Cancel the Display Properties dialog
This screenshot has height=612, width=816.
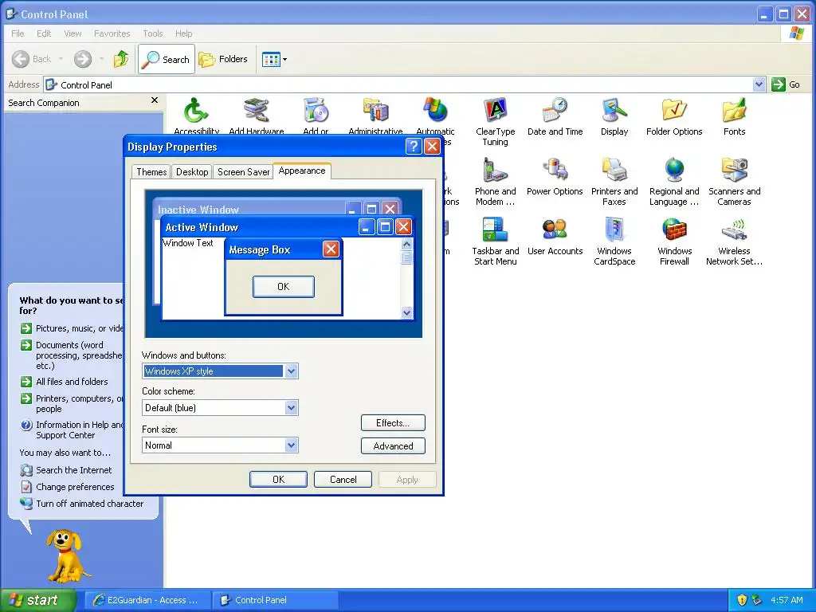click(x=343, y=479)
